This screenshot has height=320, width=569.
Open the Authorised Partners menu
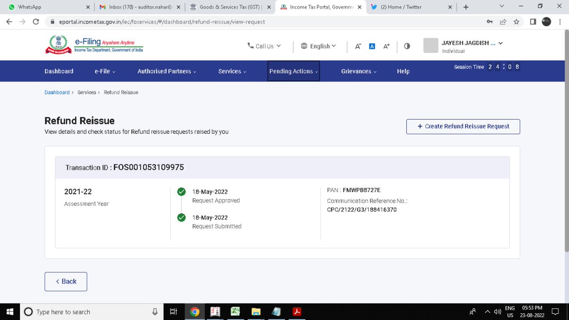[x=167, y=71]
